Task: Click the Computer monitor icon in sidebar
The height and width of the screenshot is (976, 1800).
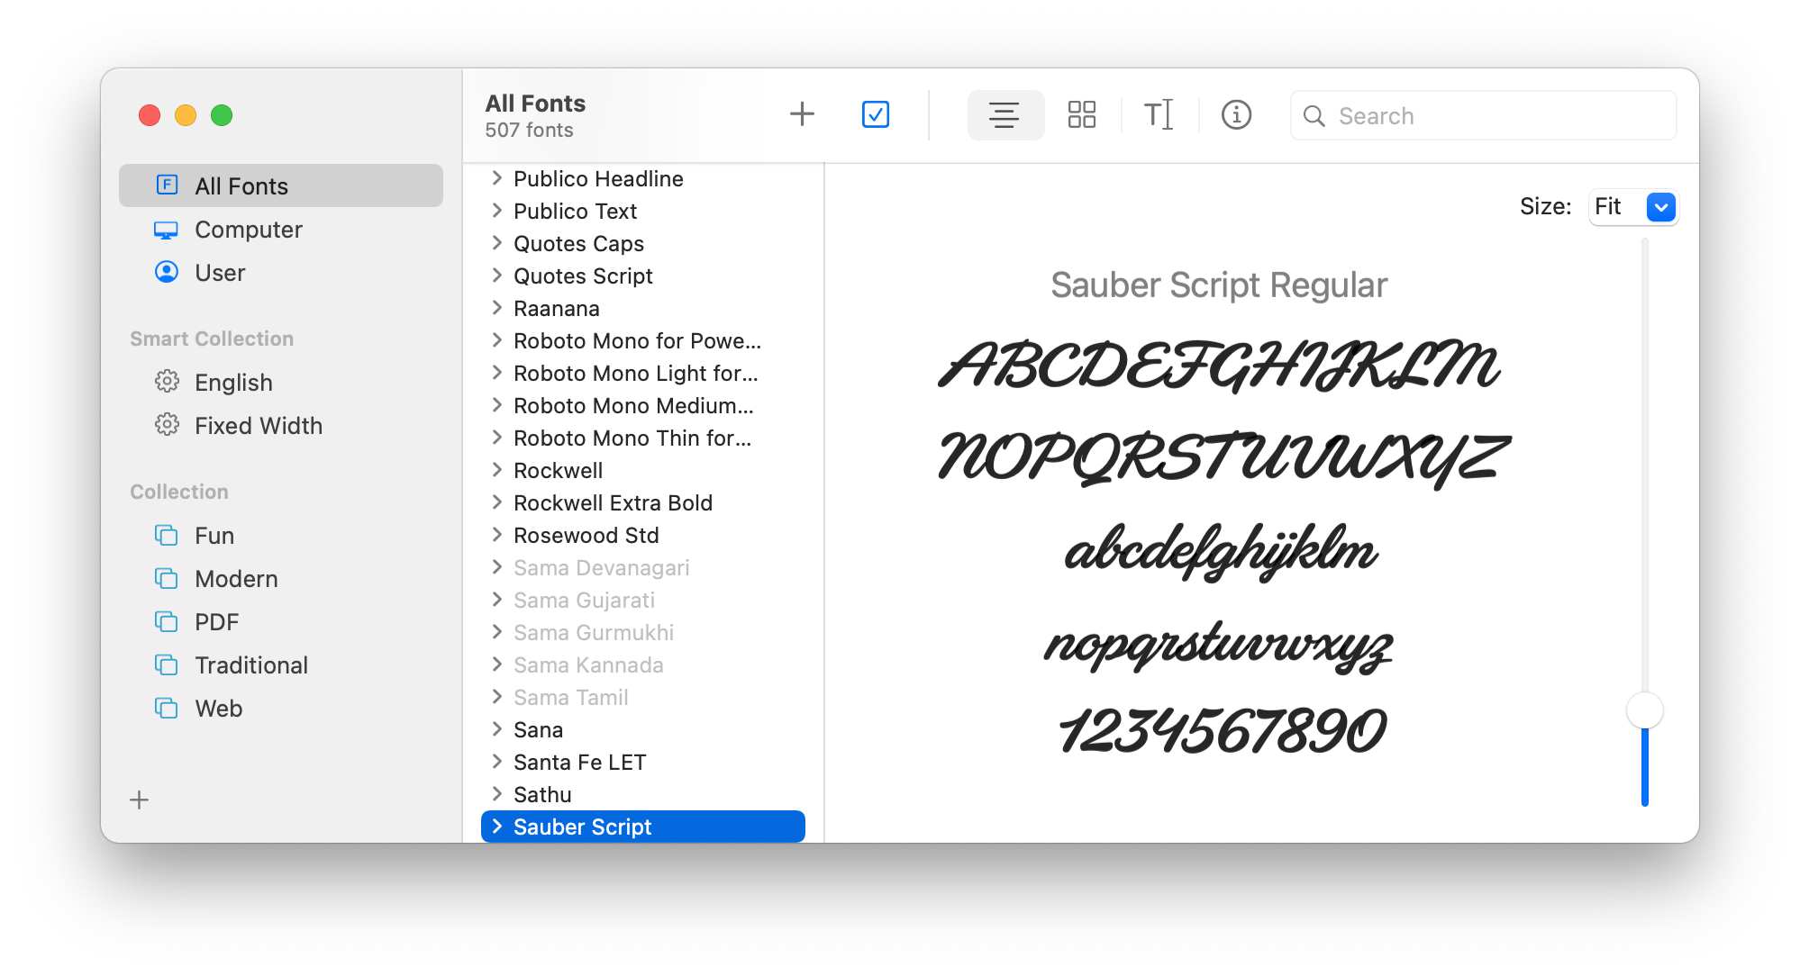Action: pyautogui.click(x=166, y=230)
